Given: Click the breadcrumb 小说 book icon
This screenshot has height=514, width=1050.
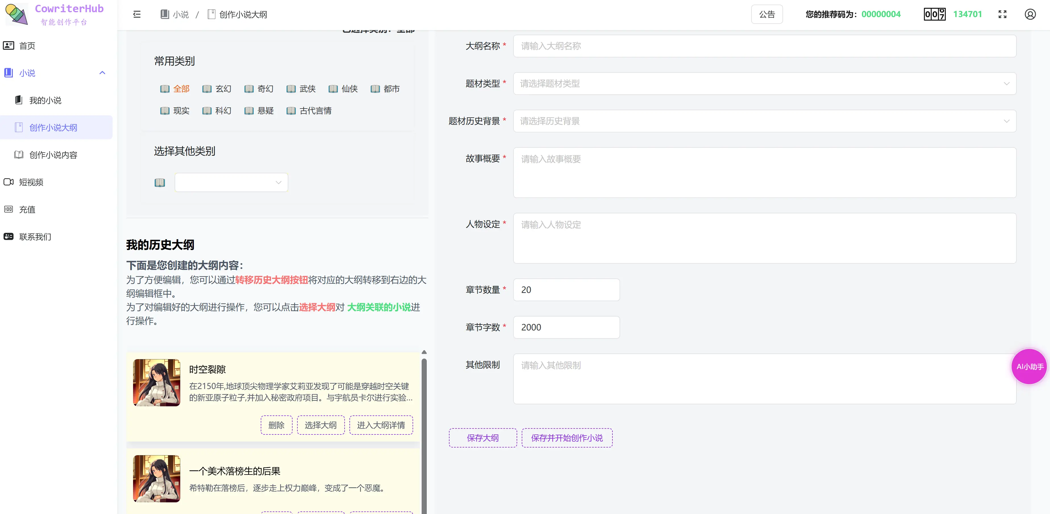Looking at the screenshot, I should (165, 15).
